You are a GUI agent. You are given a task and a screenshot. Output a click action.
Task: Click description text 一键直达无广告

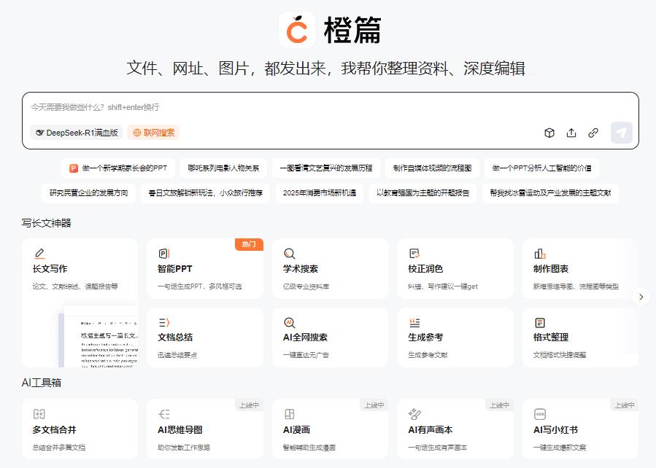tap(306, 355)
